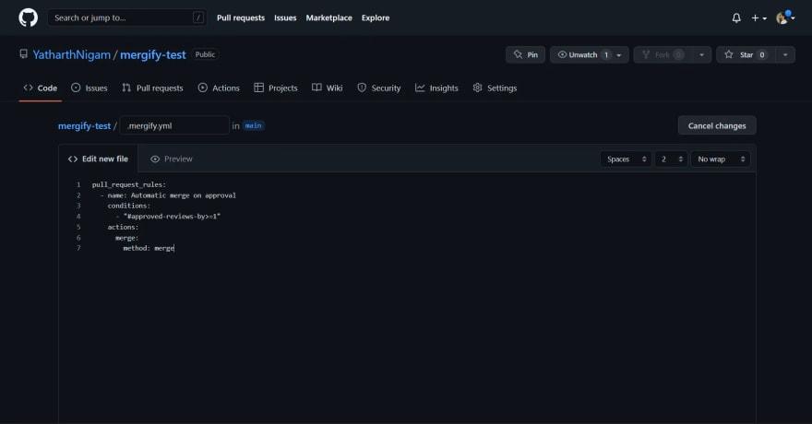Click the star icon on Star button
The image size is (812, 424).
click(729, 54)
